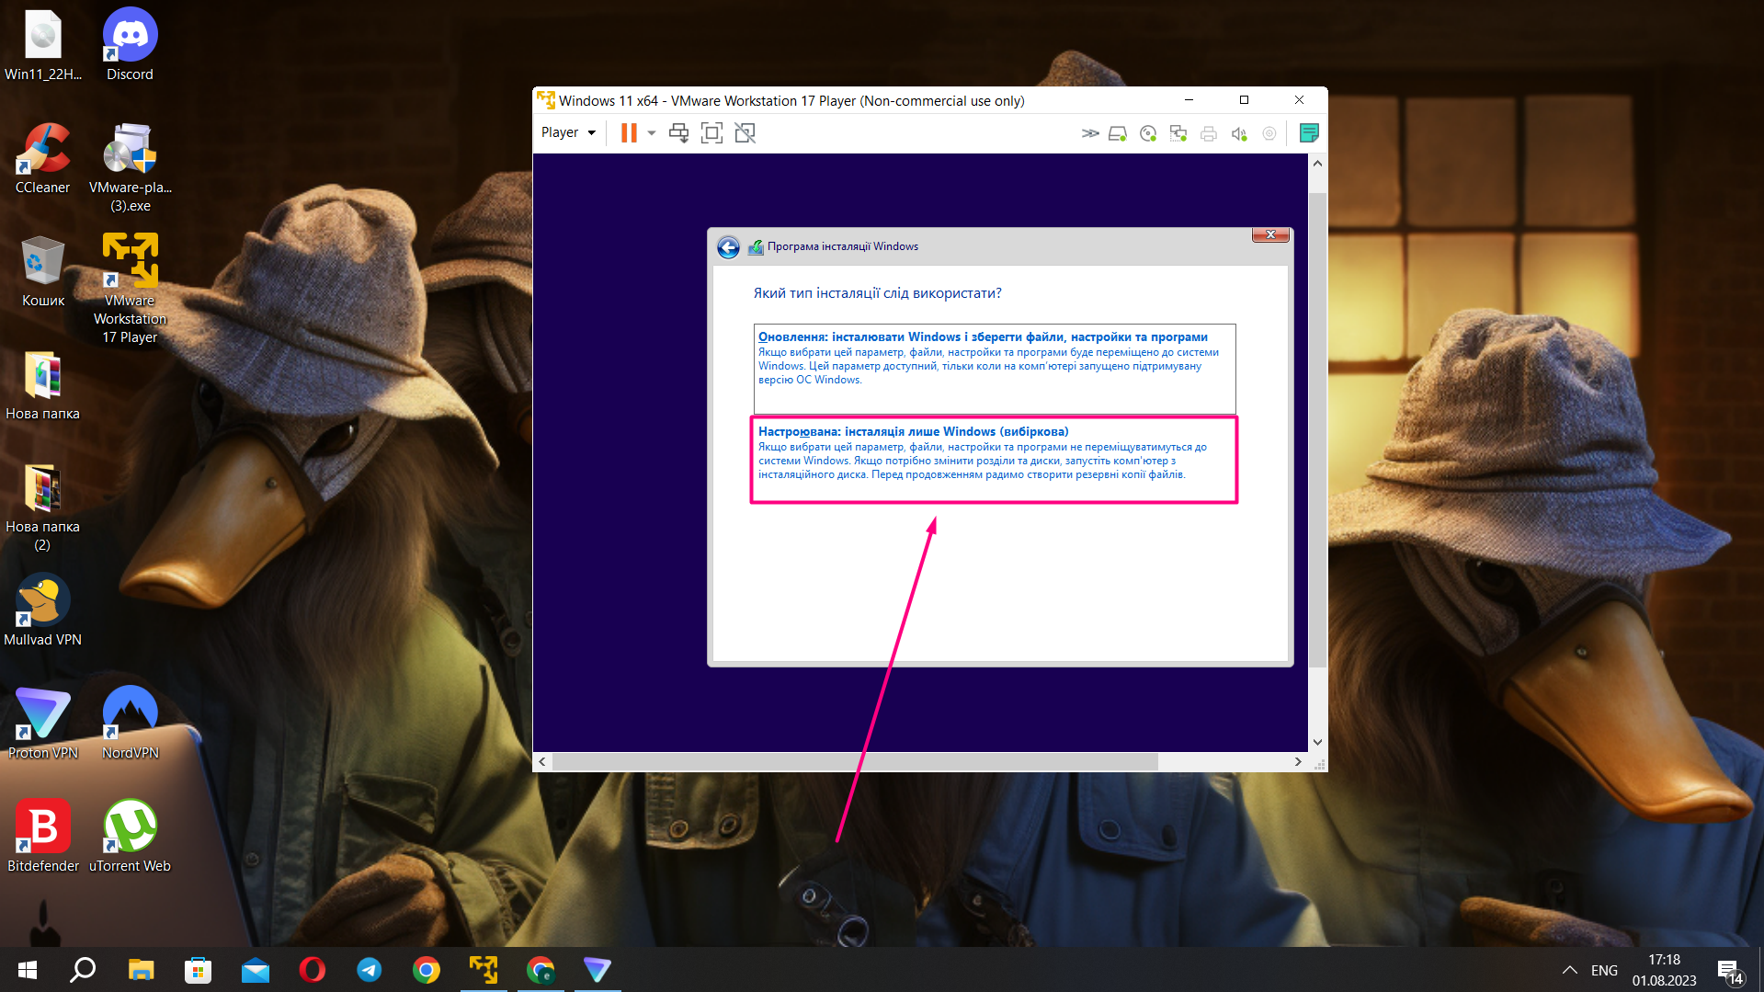
Task: Pause the virtual machine
Action: [x=629, y=132]
